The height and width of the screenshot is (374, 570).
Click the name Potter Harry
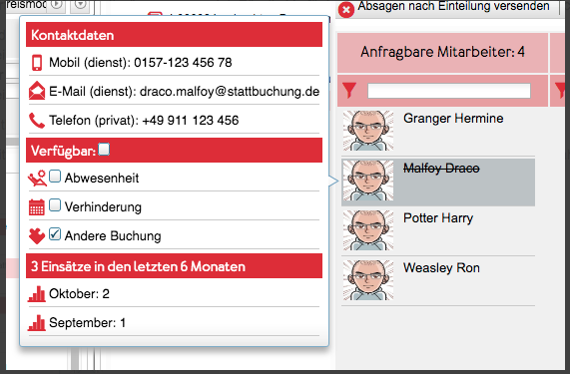click(438, 218)
